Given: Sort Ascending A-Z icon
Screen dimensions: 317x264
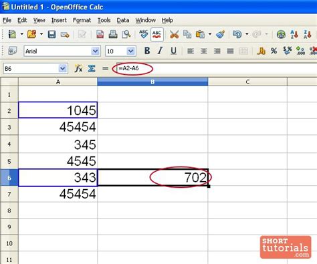Looking at the screenshot, I should click(294, 35).
